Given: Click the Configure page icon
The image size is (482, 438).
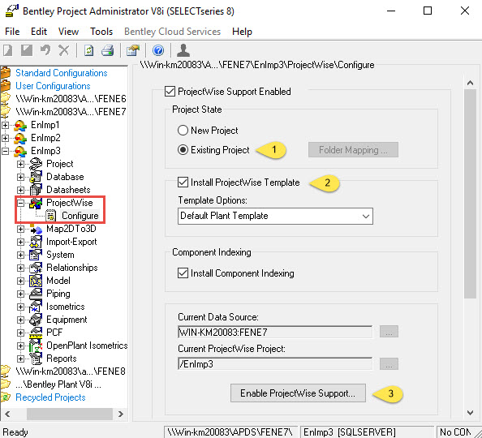Looking at the screenshot, I should [x=51, y=216].
